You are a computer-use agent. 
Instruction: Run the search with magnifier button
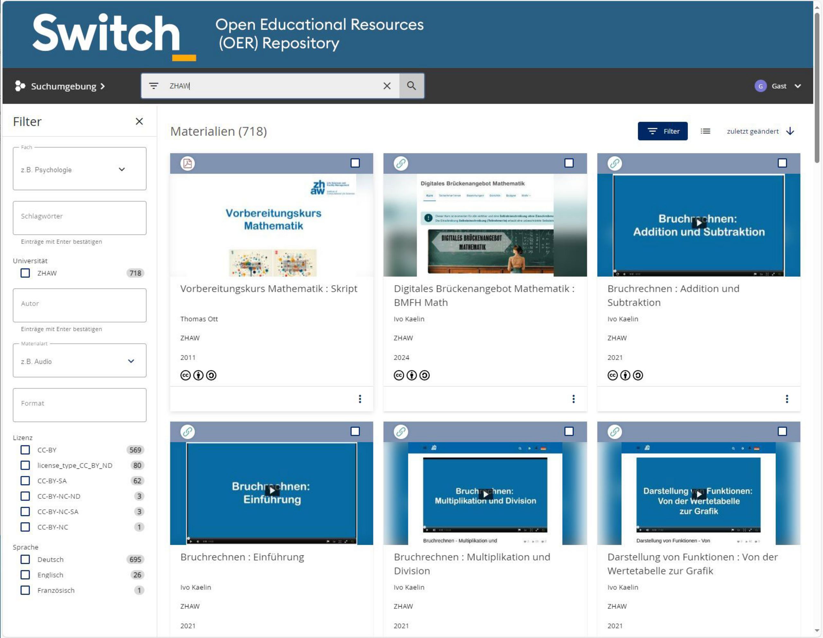(x=411, y=86)
